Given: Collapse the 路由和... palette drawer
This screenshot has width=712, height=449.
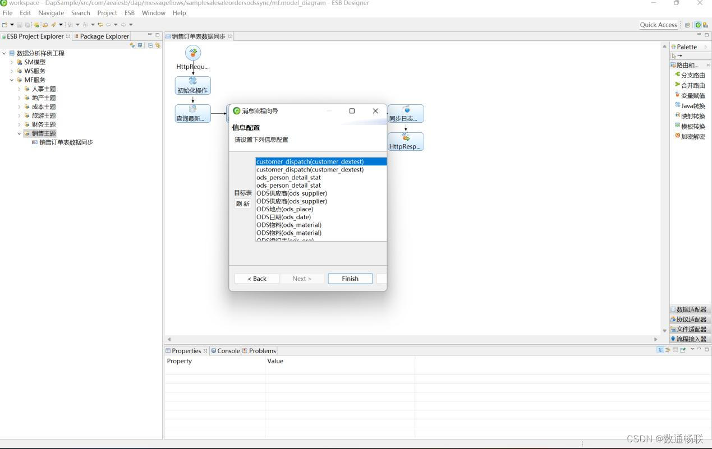Looking at the screenshot, I should (x=690, y=65).
